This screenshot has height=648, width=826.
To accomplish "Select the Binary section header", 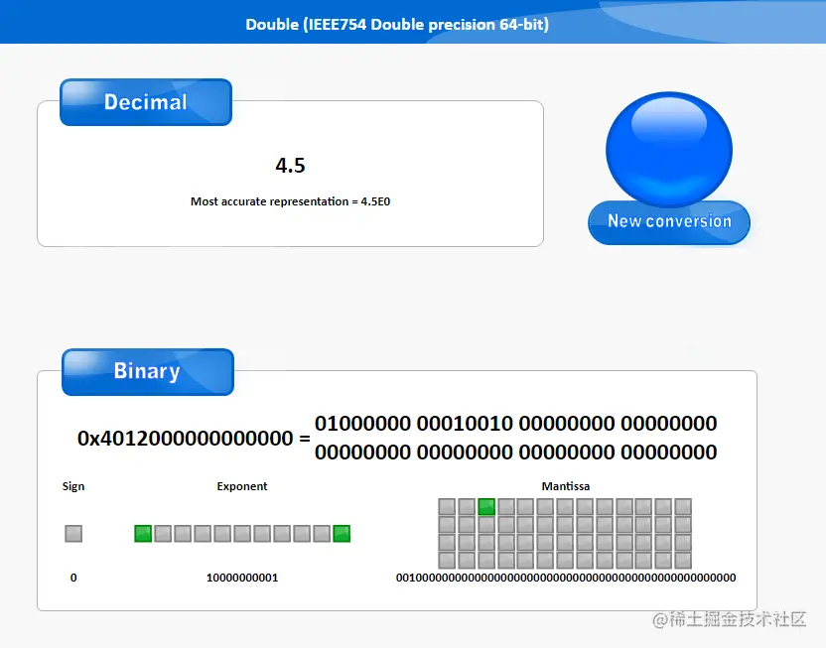I will [x=148, y=372].
